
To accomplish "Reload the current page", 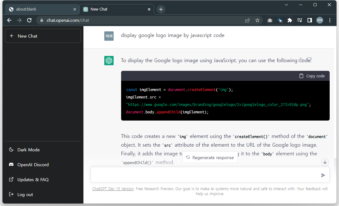I will pyautogui.click(x=29, y=20).
